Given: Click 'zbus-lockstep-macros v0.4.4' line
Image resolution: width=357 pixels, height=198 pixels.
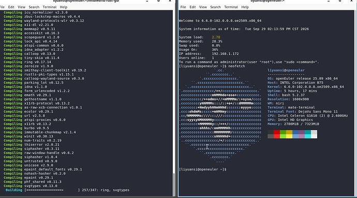Looking at the screenshot, I should click(42, 17).
